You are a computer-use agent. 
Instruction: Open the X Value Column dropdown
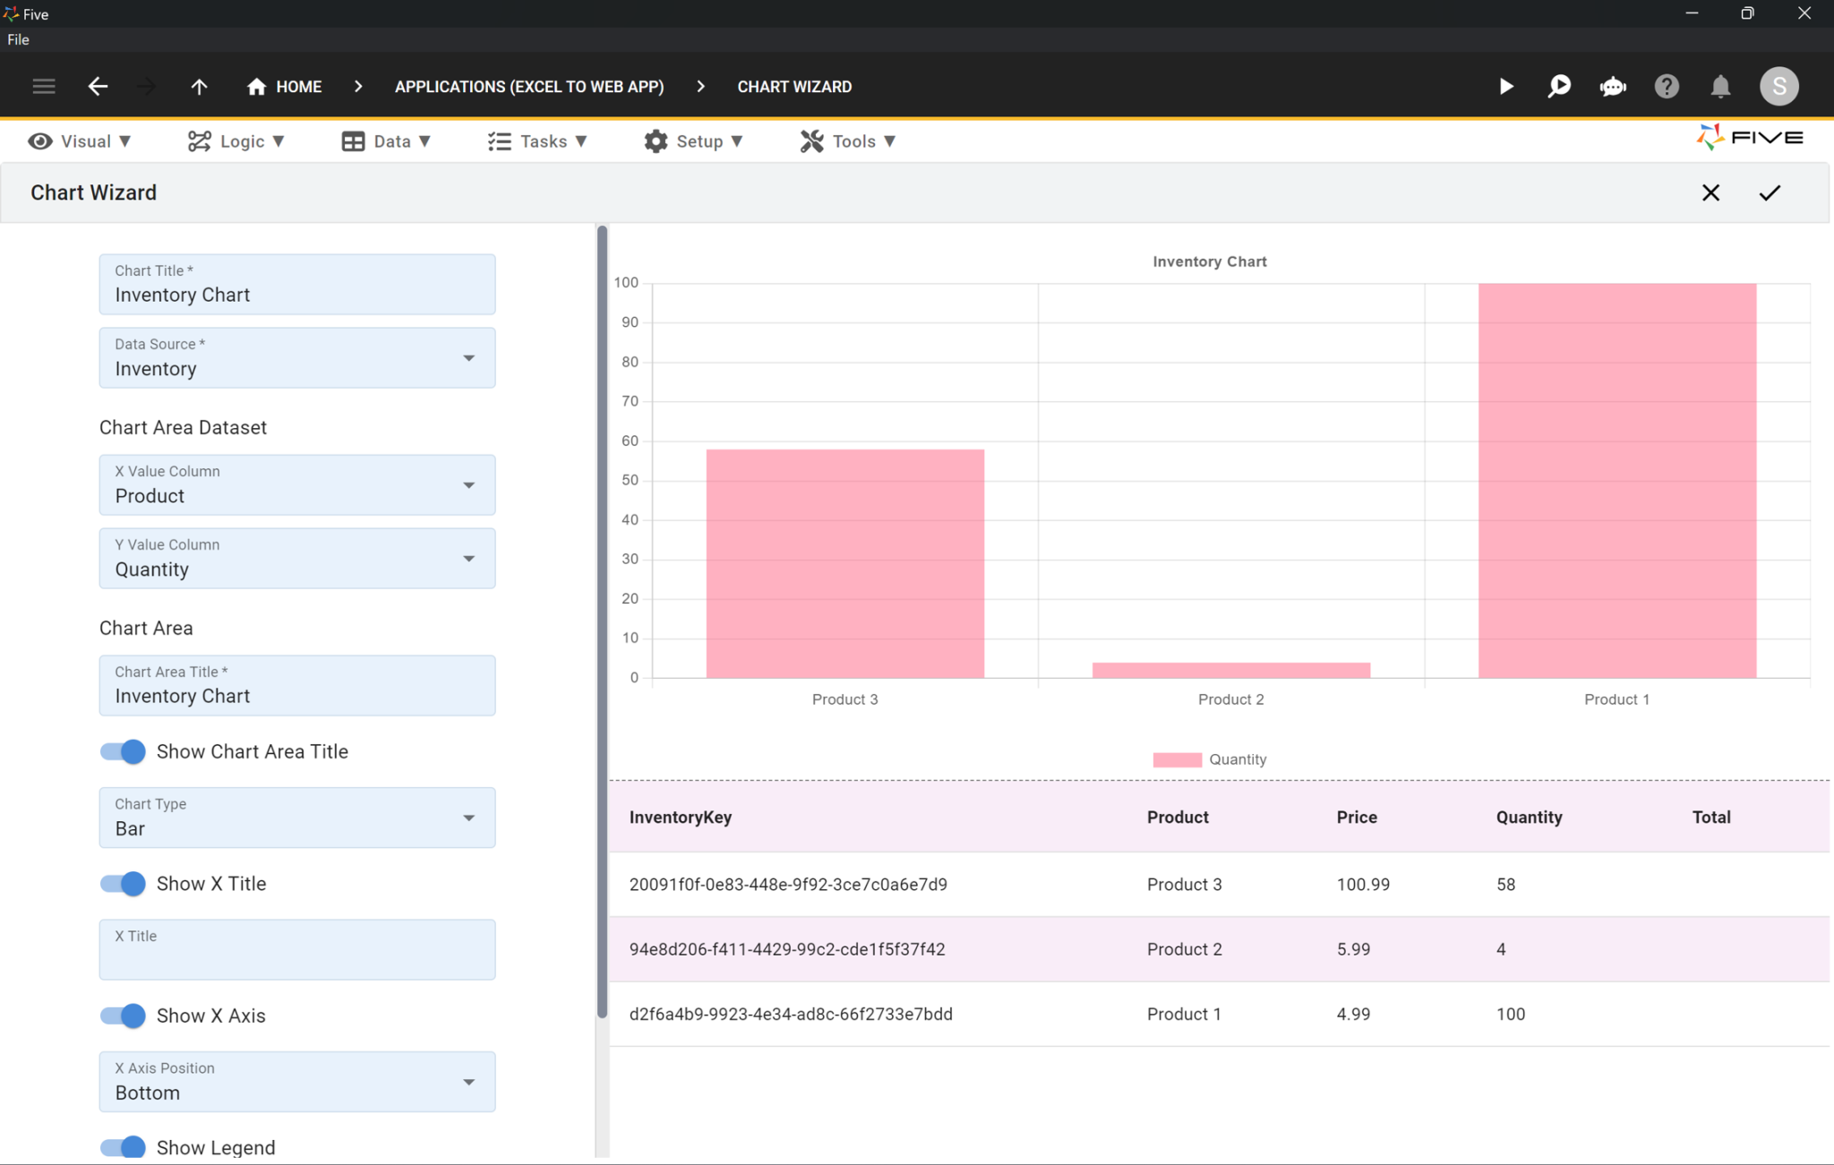coord(297,484)
